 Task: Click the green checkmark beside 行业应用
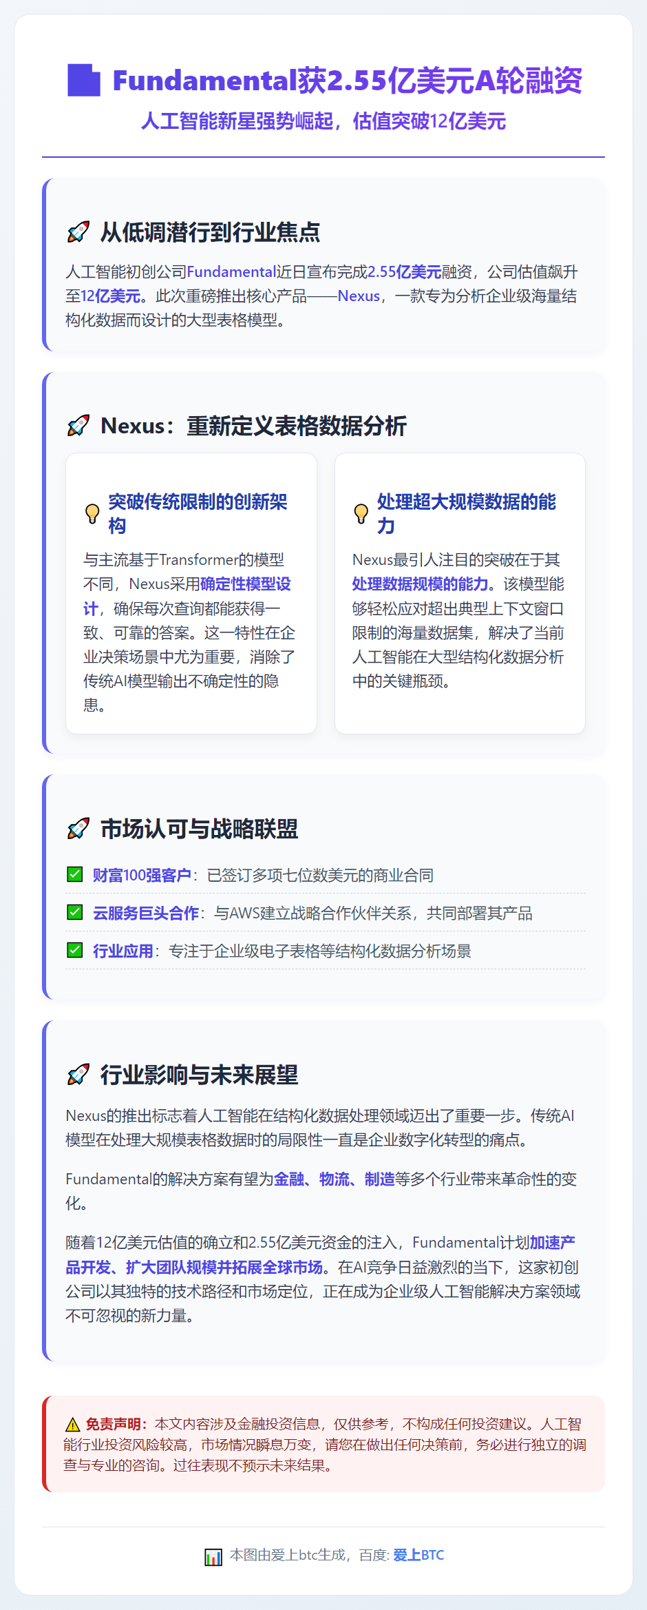[75, 950]
